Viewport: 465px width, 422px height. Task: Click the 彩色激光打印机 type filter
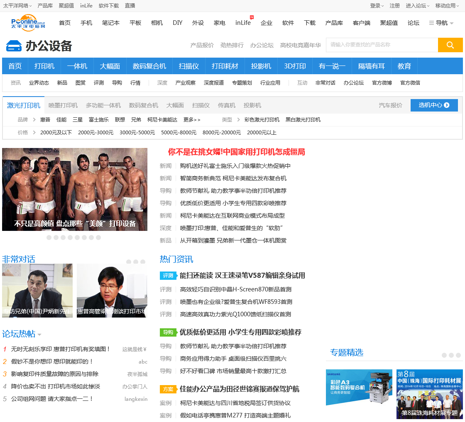[262, 120]
